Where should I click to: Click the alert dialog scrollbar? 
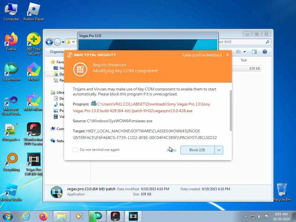tap(231, 110)
